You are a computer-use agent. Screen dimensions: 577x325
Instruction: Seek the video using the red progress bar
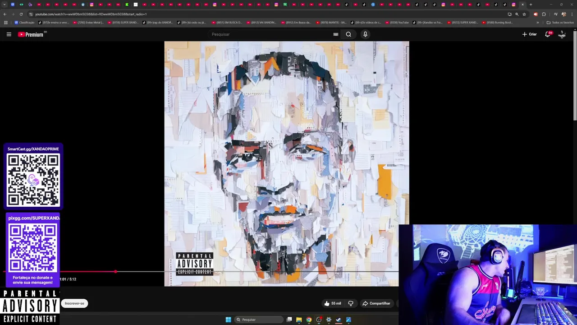pyautogui.click(x=201, y=272)
